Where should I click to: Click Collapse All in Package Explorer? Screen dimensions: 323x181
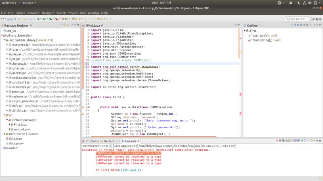coord(62,25)
